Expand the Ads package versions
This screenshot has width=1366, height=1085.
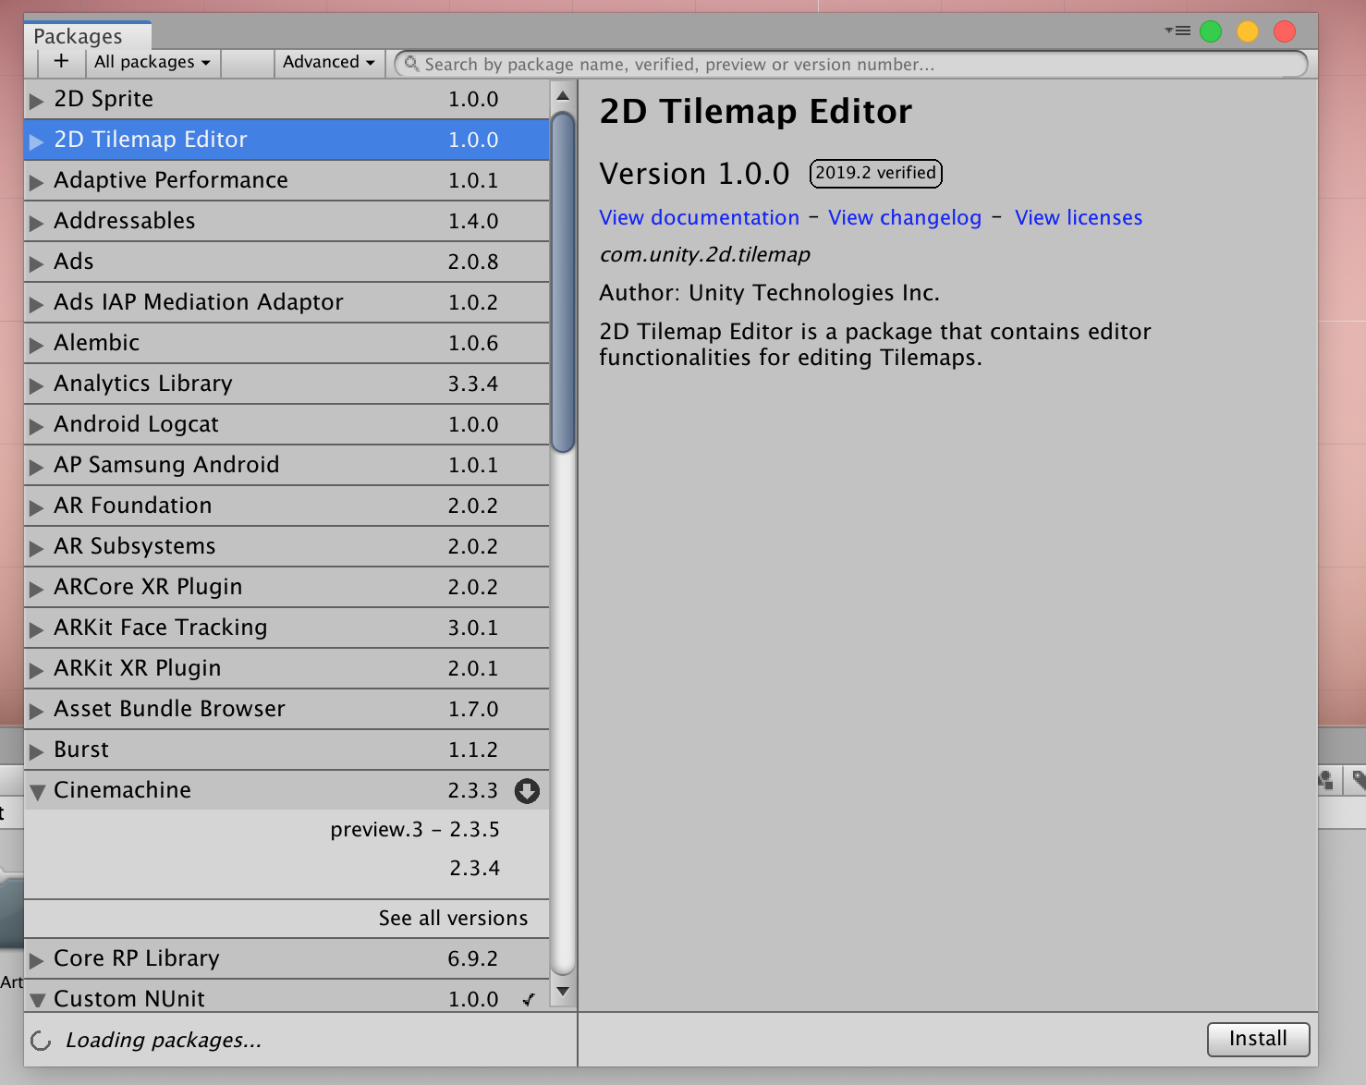pos(36,262)
